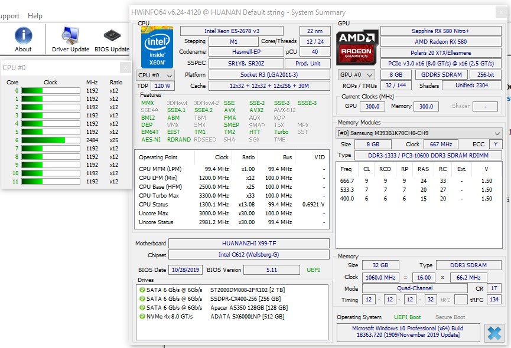Click the About info icon
Image resolution: width=511 pixels, height=348 pixels.
tap(23, 35)
